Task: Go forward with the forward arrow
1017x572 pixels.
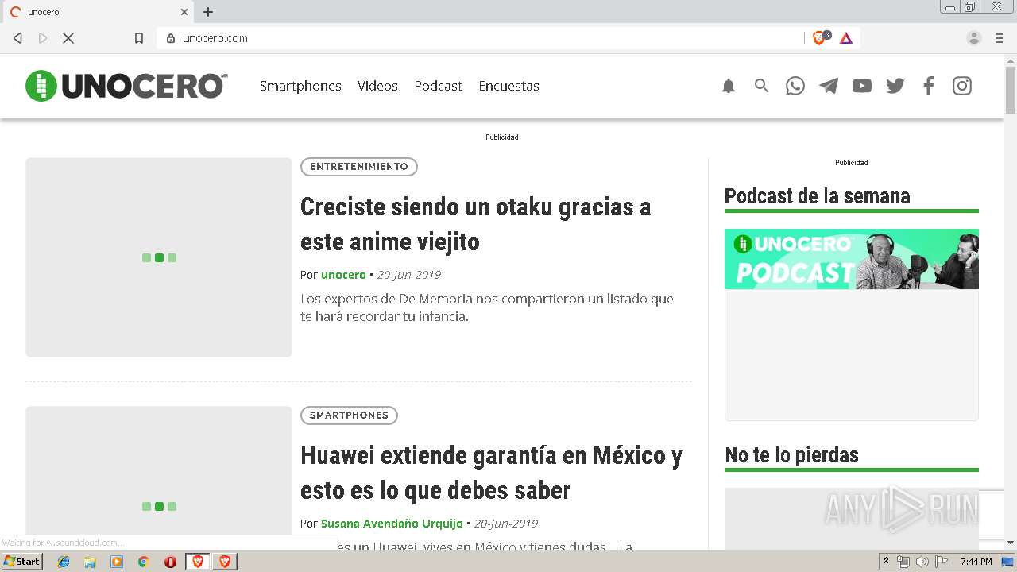Action: click(43, 38)
